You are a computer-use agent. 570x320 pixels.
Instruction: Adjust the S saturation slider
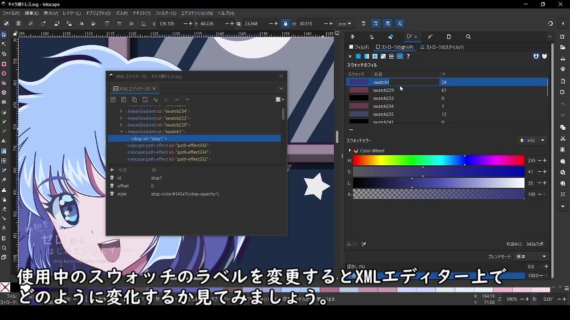439,172
